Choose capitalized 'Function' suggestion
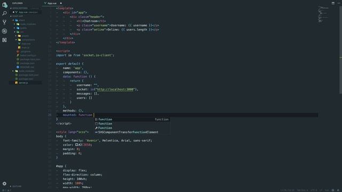Screen dimensions: 342x192 132,128
